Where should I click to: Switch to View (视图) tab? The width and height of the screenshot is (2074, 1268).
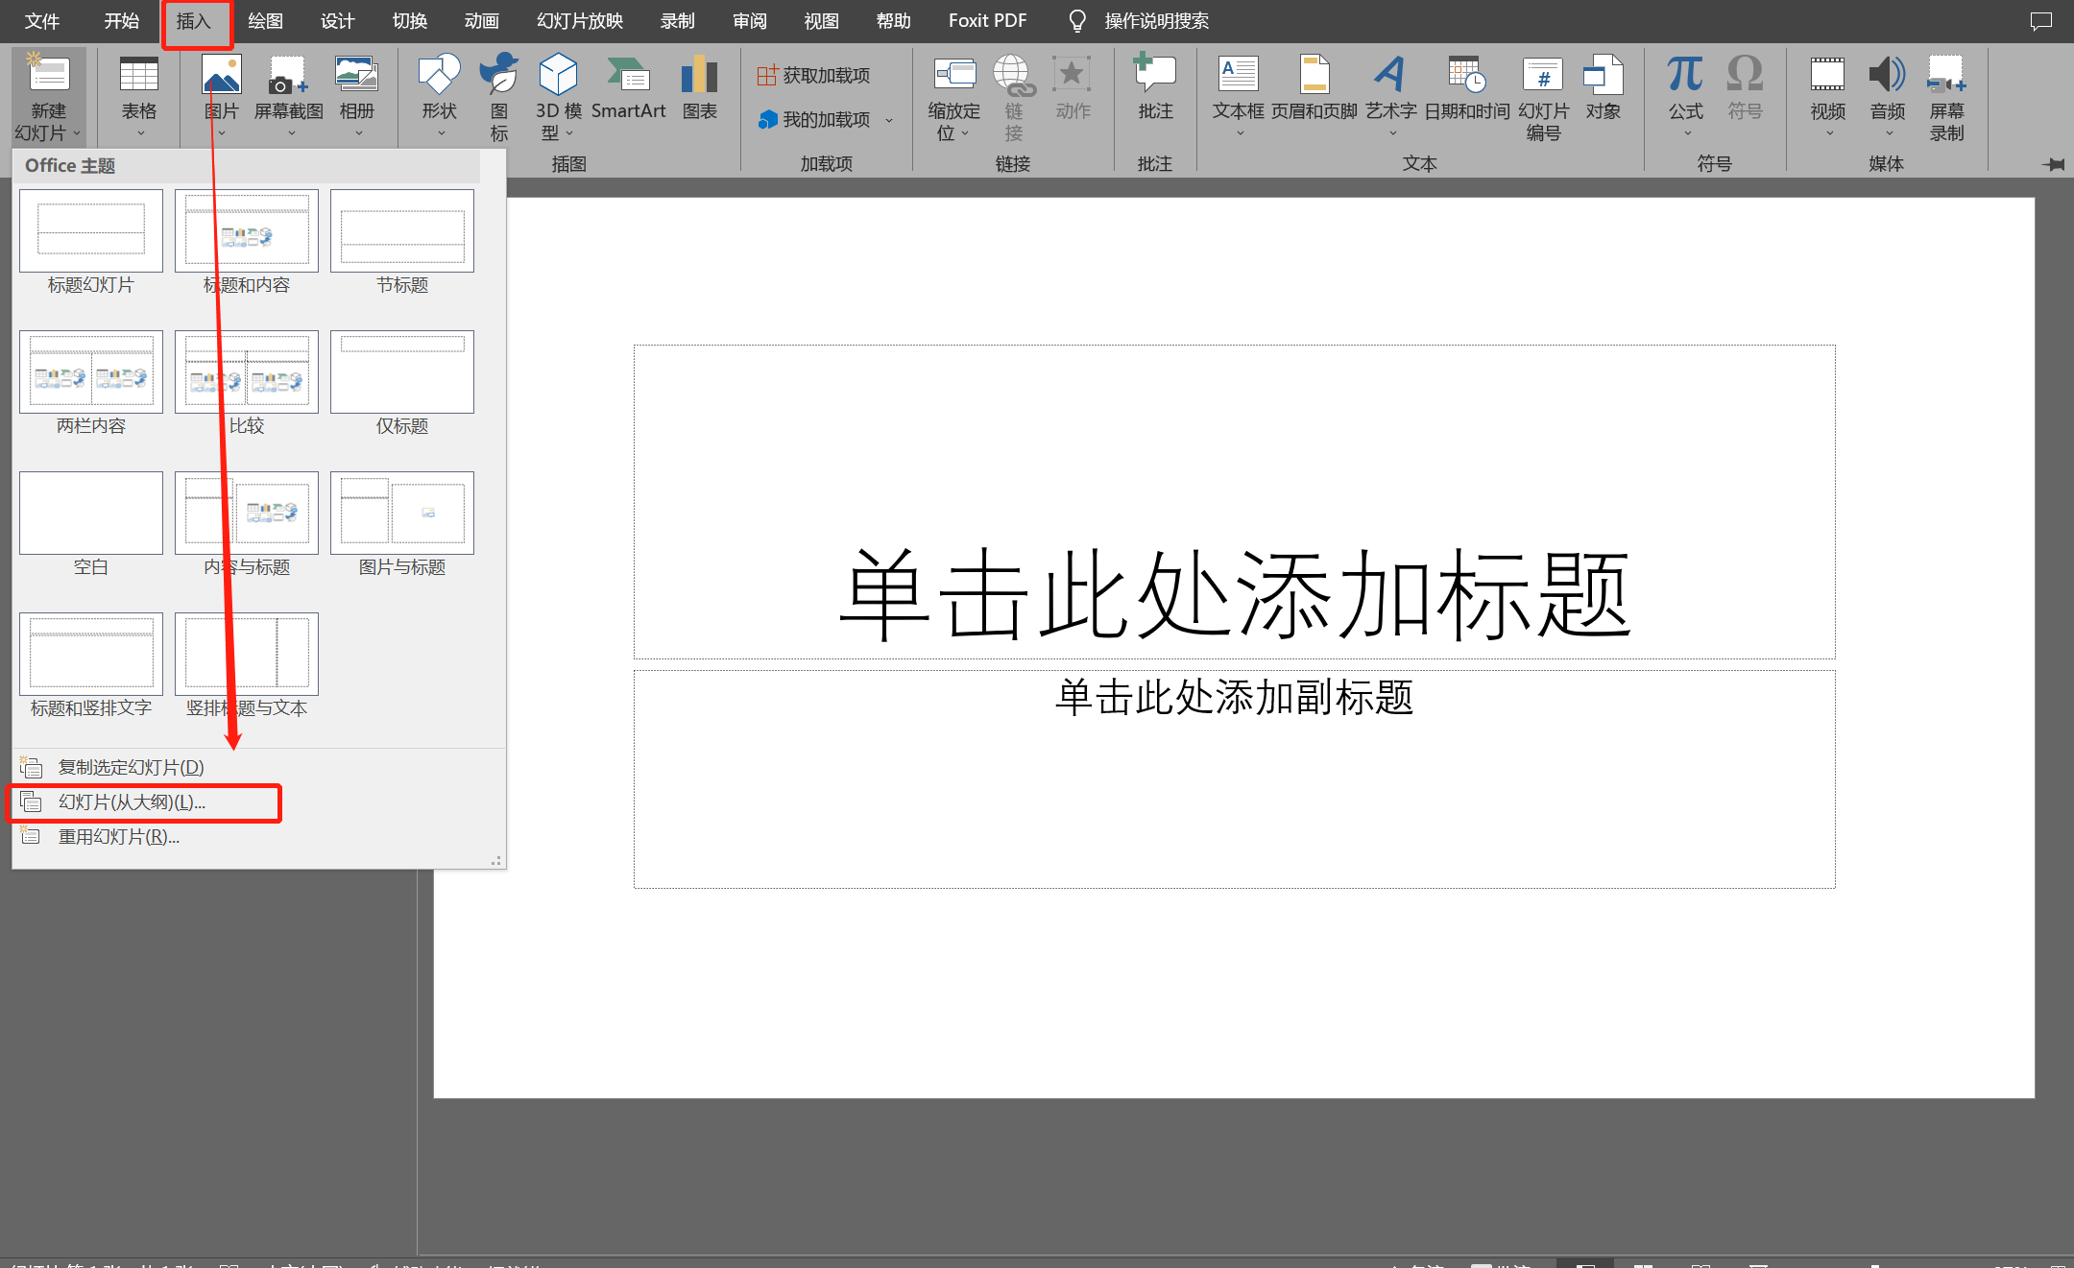coord(822,21)
